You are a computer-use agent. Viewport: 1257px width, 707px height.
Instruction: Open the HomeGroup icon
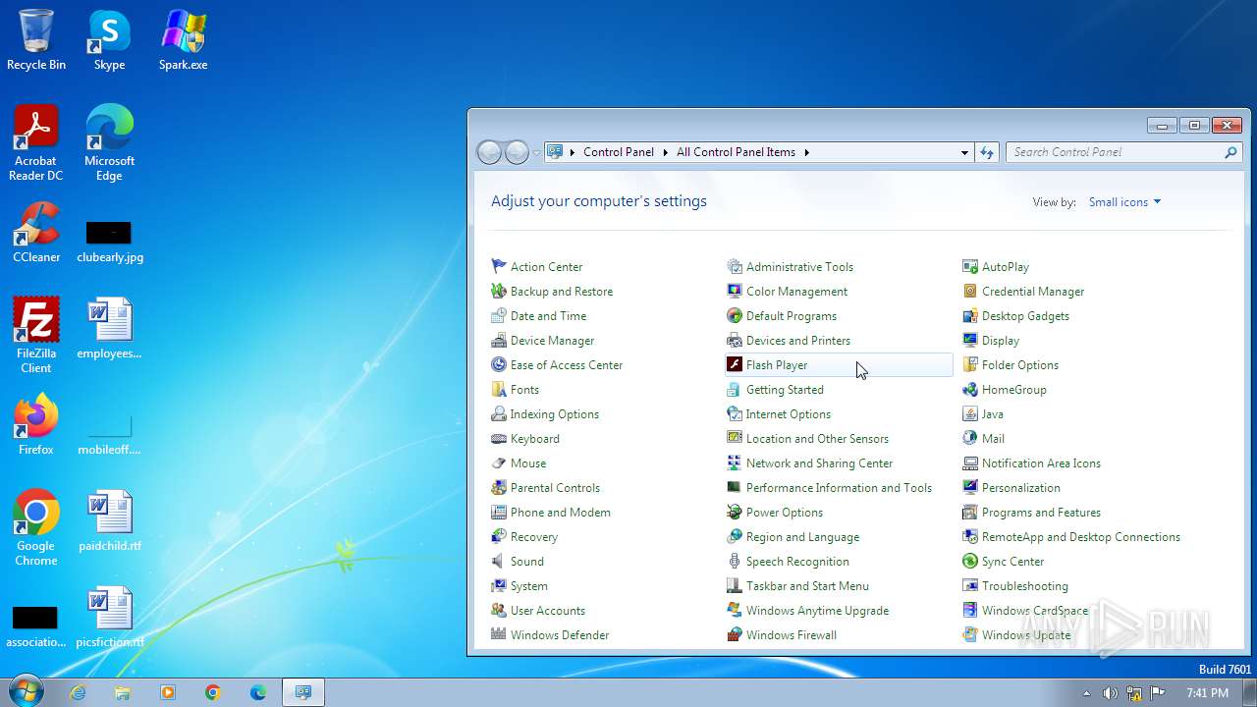970,390
